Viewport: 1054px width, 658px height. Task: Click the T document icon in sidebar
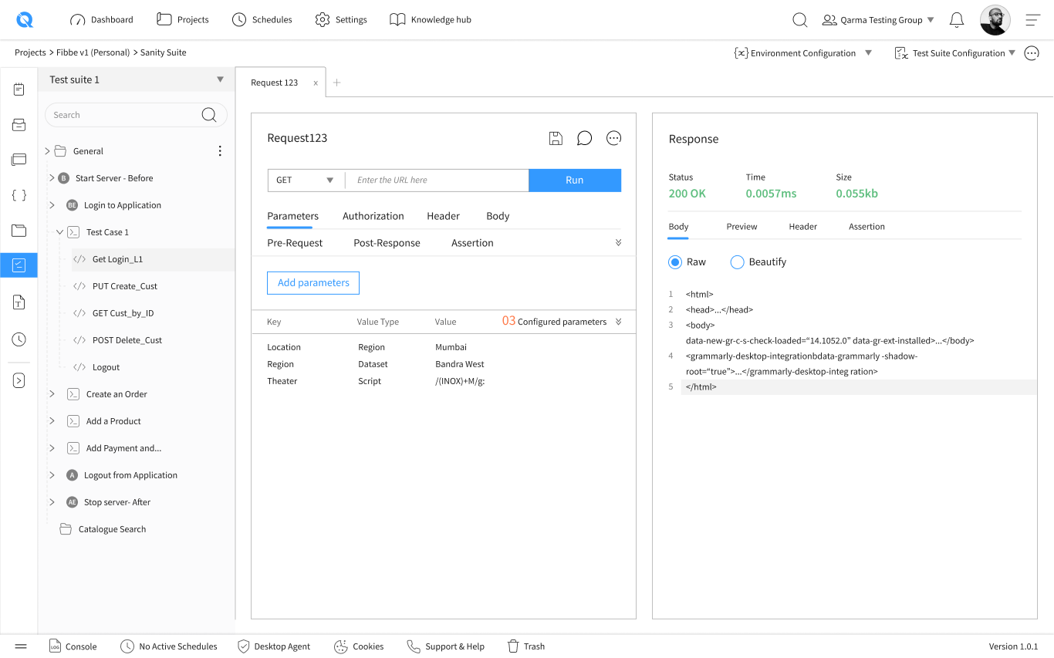pos(19,302)
